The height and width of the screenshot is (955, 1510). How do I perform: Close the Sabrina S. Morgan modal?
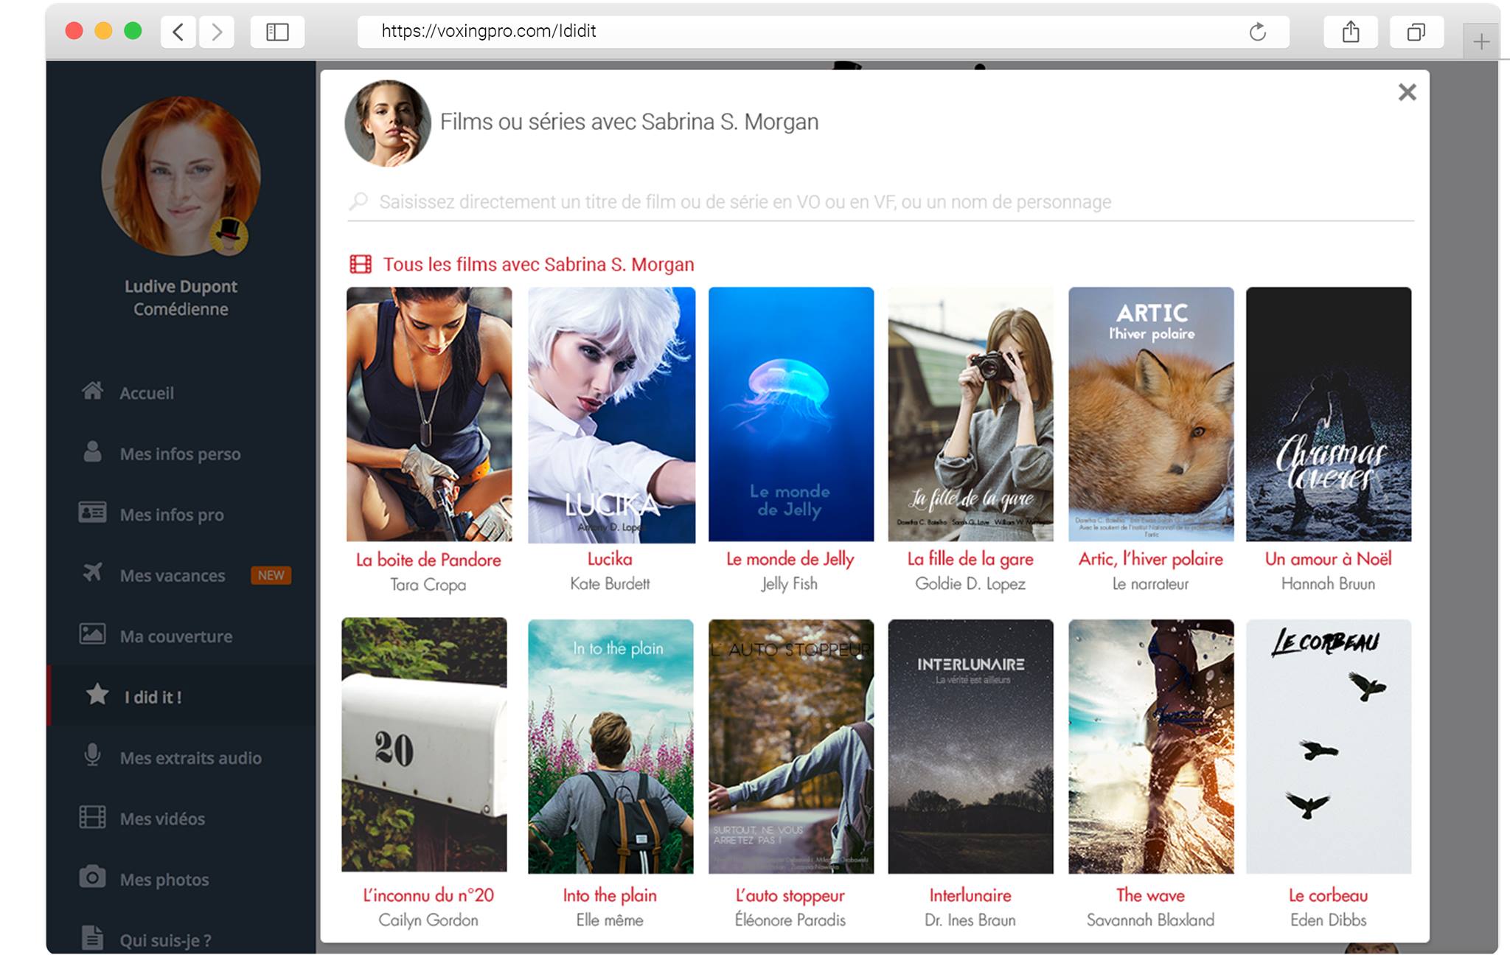click(1407, 92)
